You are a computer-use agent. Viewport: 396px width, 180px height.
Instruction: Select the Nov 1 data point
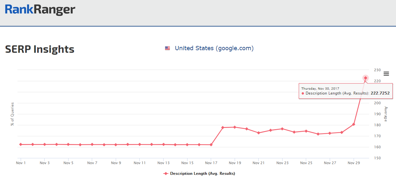pos(21,144)
